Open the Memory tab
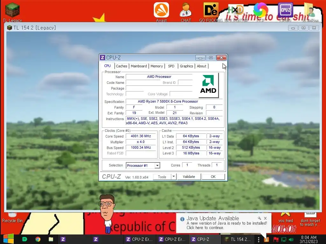 tap(157, 66)
